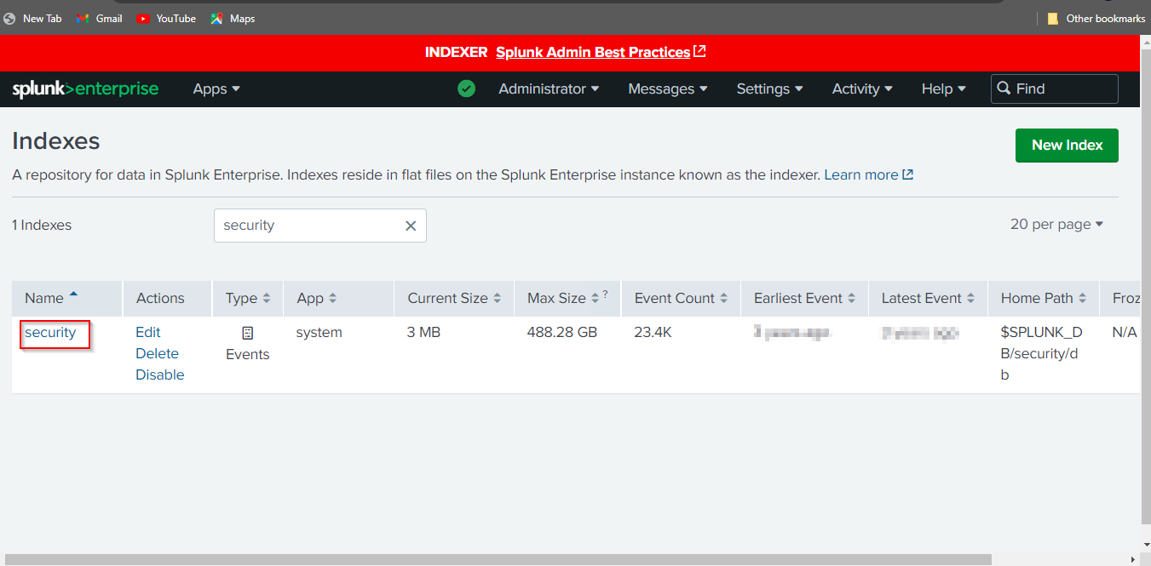The height and width of the screenshot is (566, 1151).
Task: Clear the security filter with the X icon
Action: point(410,225)
